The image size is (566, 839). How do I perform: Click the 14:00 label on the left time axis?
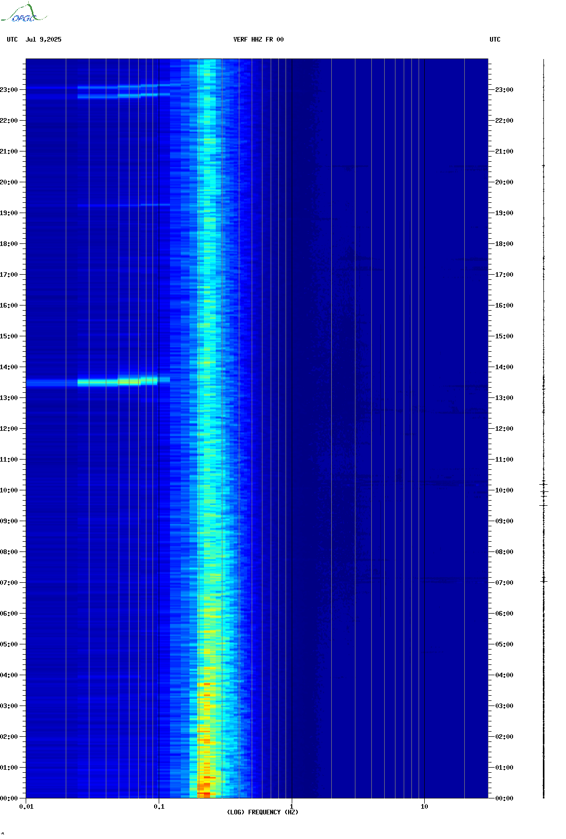coord(9,367)
